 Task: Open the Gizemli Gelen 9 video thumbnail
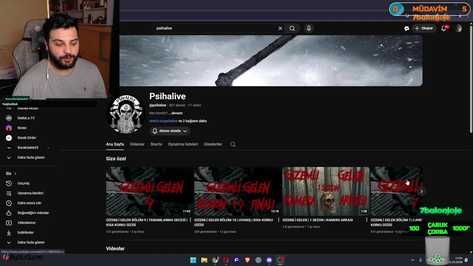[x=149, y=191]
